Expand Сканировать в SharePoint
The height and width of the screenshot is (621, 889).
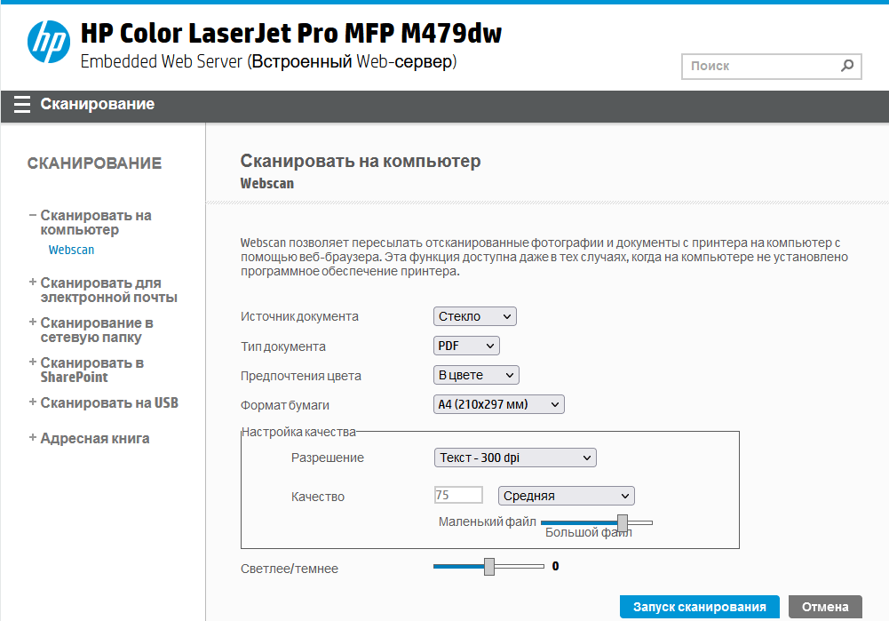[x=33, y=362]
